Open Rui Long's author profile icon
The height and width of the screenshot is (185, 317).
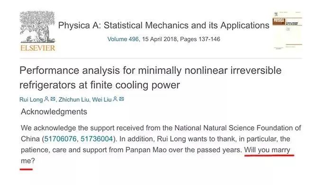tap(46, 99)
